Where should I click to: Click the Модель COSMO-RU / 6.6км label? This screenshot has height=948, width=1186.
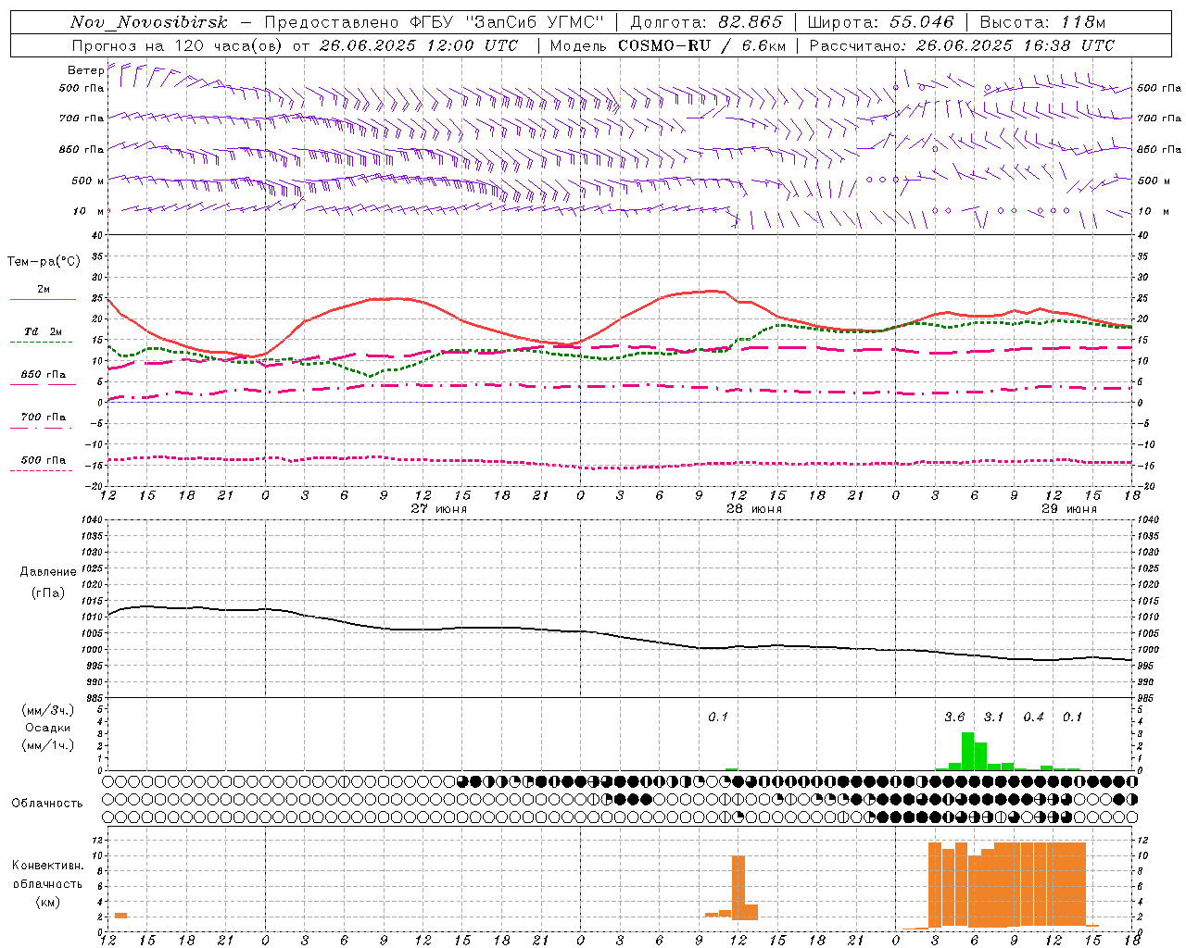668,45
